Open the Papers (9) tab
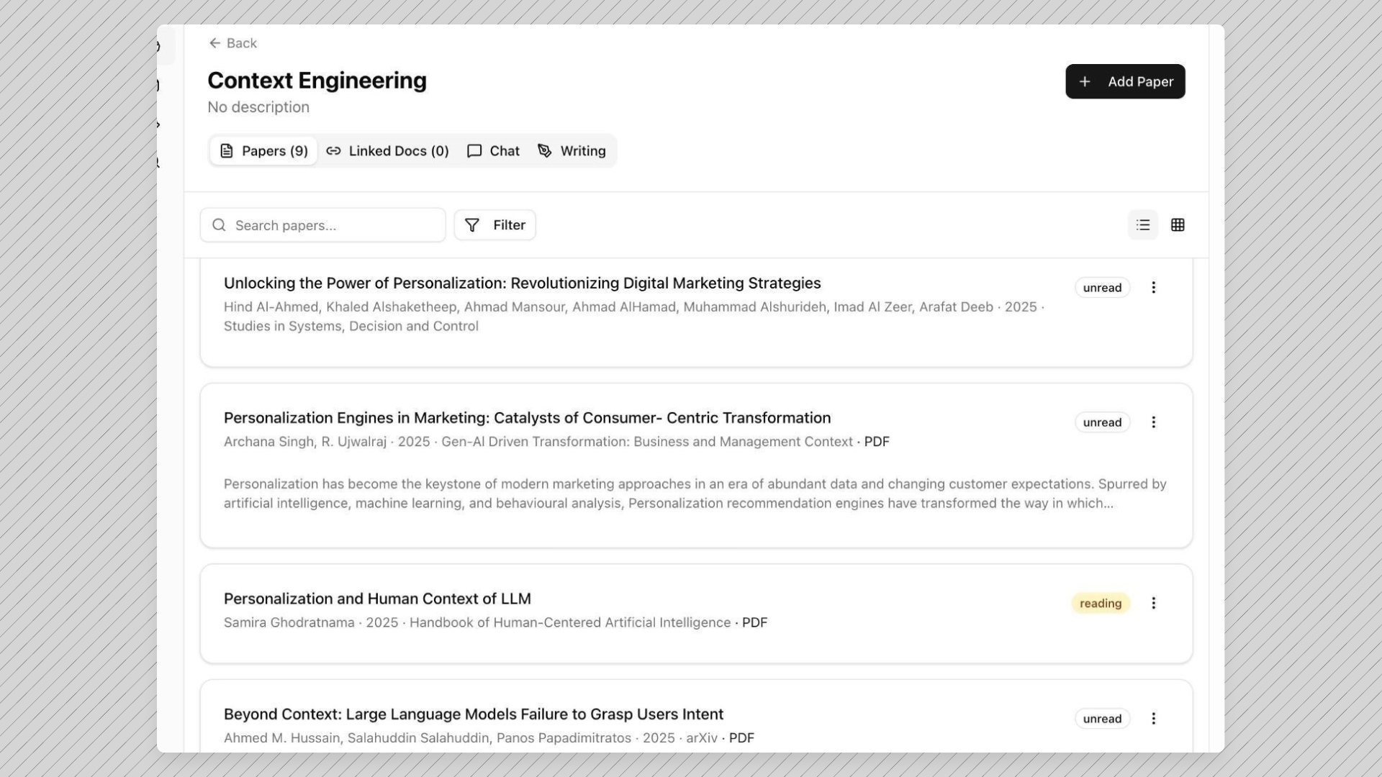 pyautogui.click(x=263, y=151)
